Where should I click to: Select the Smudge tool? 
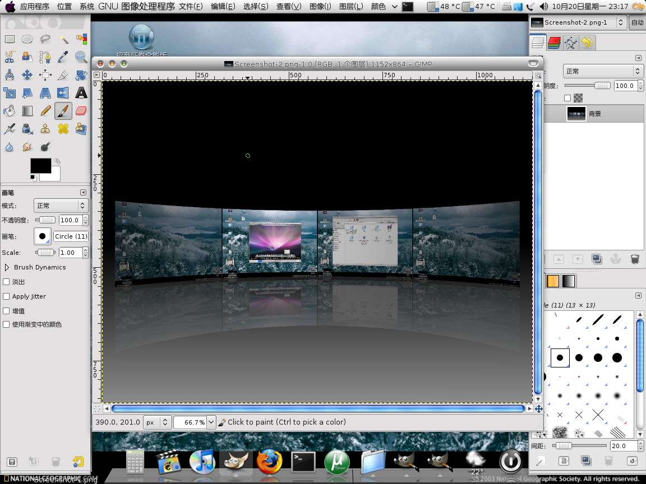tap(27, 147)
